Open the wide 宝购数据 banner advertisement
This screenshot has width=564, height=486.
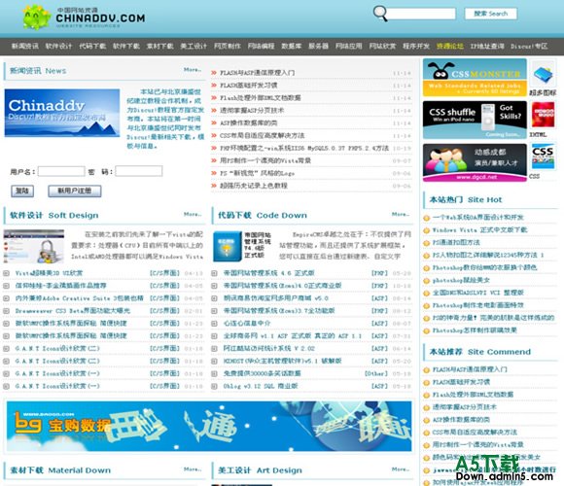tap(209, 427)
